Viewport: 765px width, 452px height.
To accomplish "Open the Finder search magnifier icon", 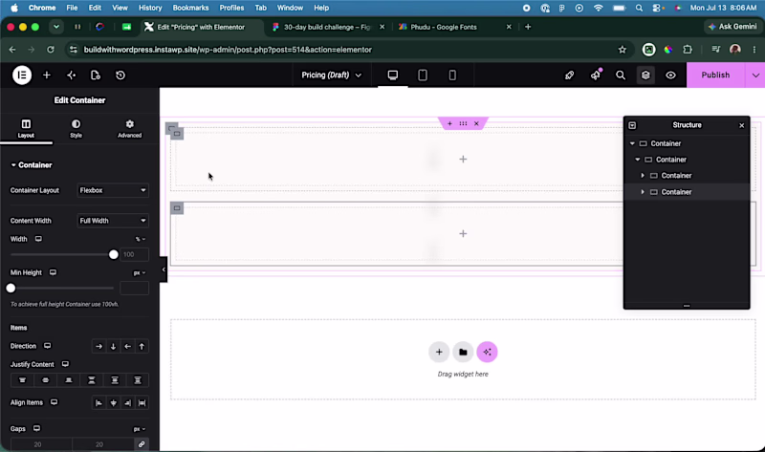I will [620, 75].
